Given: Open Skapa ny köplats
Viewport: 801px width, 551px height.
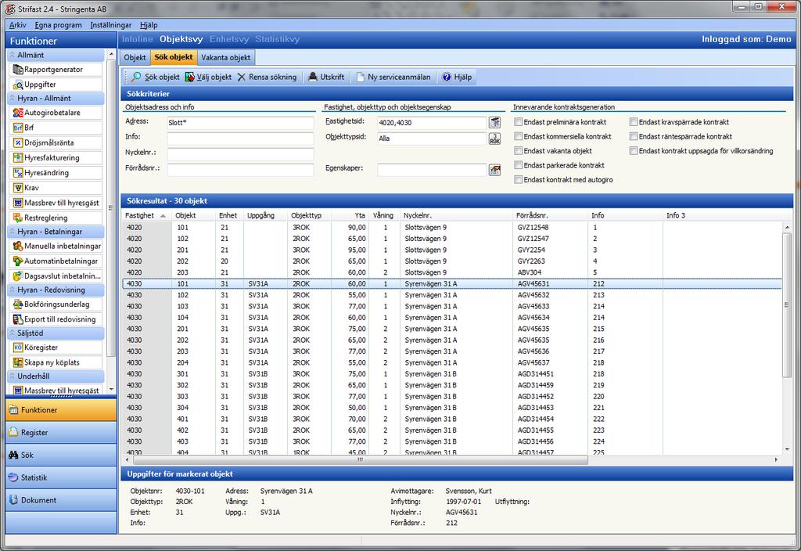Looking at the screenshot, I should (x=56, y=362).
